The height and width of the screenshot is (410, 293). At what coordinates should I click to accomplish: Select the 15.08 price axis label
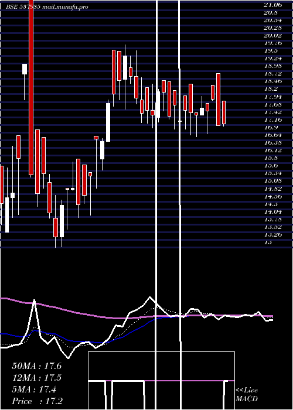coord(272,181)
